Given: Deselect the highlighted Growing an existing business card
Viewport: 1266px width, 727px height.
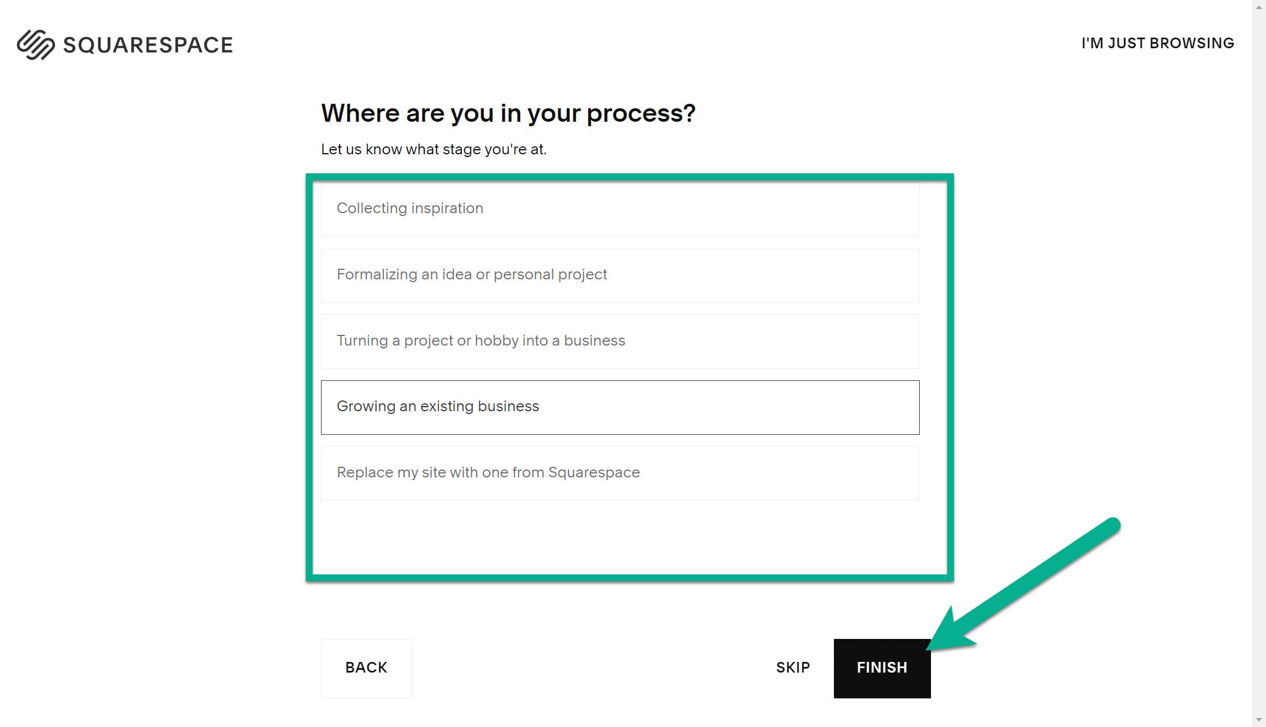Looking at the screenshot, I should (x=619, y=407).
